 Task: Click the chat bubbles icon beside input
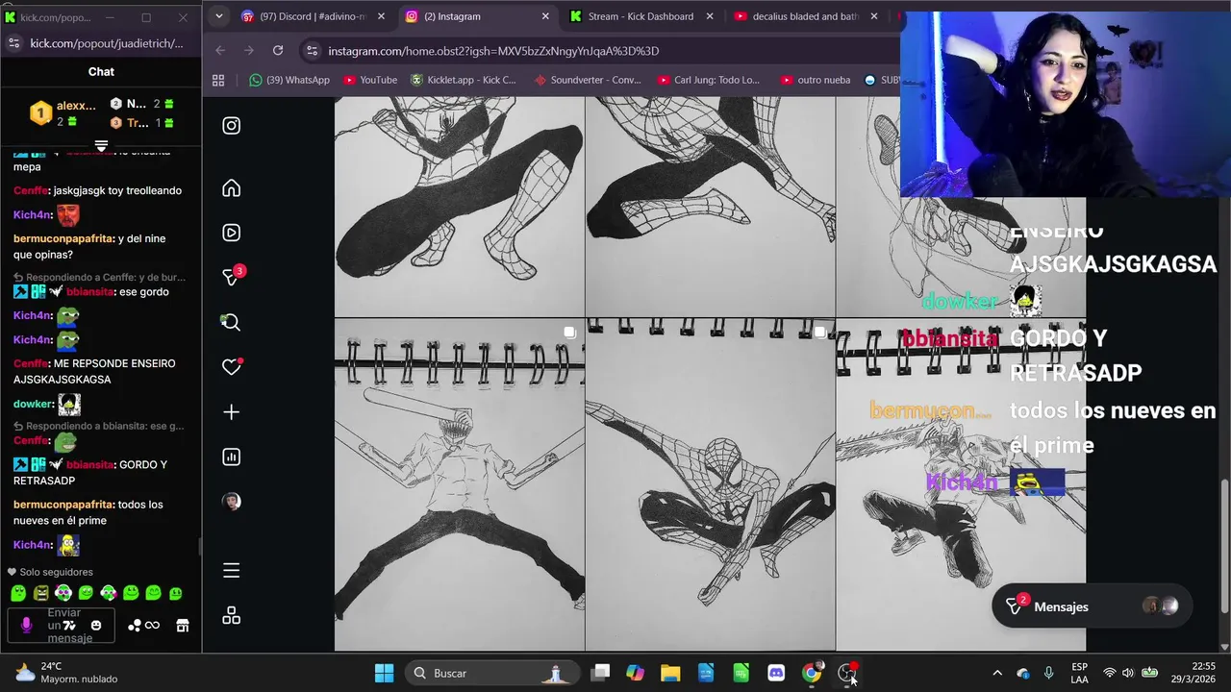click(x=135, y=626)
